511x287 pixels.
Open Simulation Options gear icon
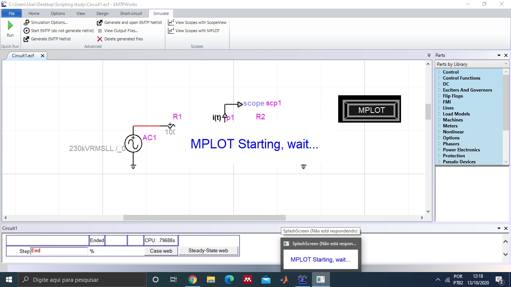[x=27, y=22]
